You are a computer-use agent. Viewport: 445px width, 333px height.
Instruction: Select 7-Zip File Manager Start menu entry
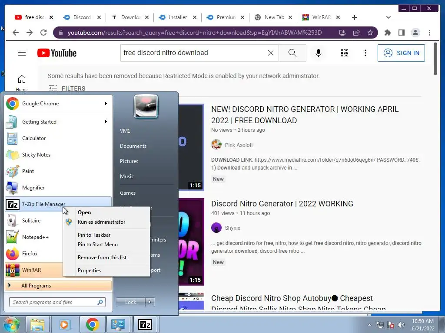(x=58, y=204)
